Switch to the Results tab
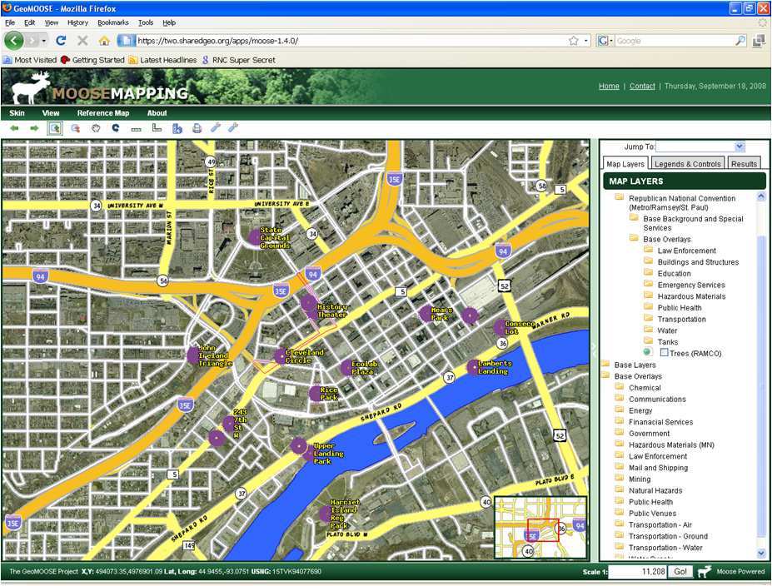 click(x=744, y=164)
